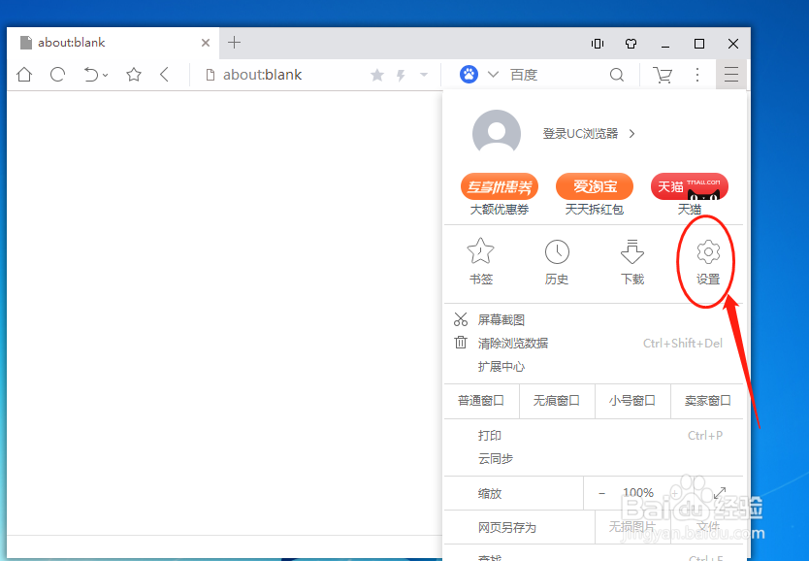The image size is (809, 561).
Task: Open 历史 history from the menu
Action: tap(557, 262)
